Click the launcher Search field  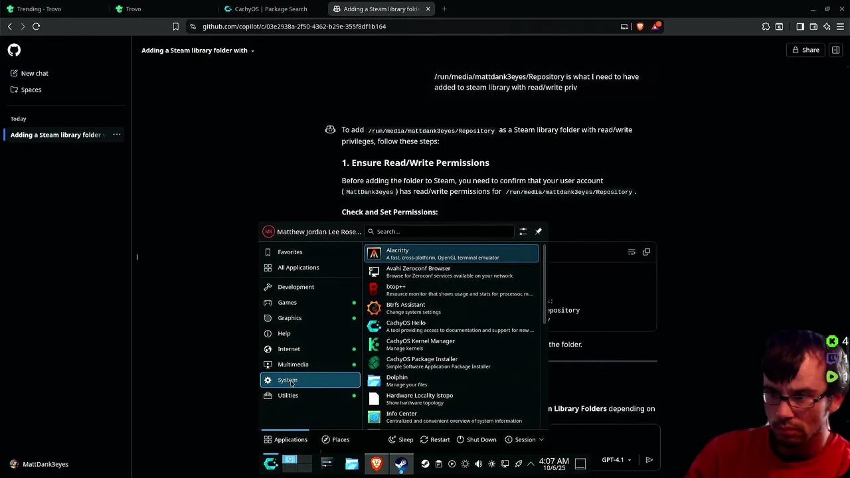pos(439,232)
